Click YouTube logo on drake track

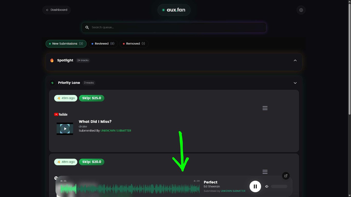pyautogui.click(x=61, y=114)
